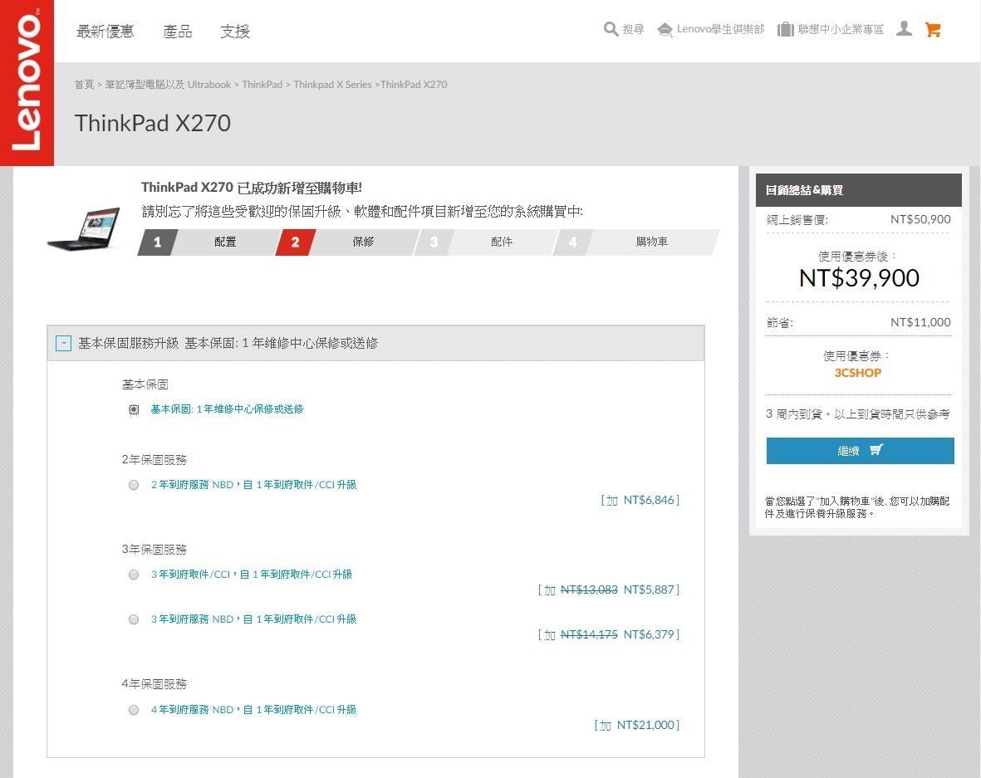981x778 pixels.
Task: Click the 3CSHOP coupon code
Action: 858,373
